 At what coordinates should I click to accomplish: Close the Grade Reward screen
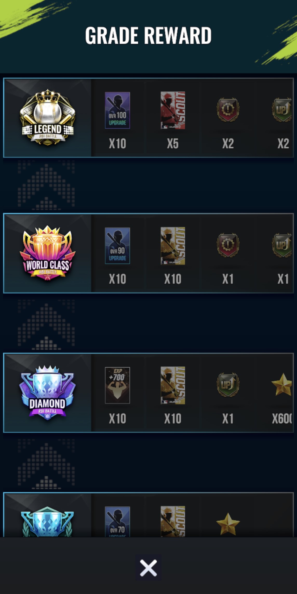point(148,567)
